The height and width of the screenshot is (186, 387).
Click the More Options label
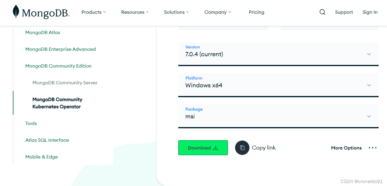tap(346, 148)
